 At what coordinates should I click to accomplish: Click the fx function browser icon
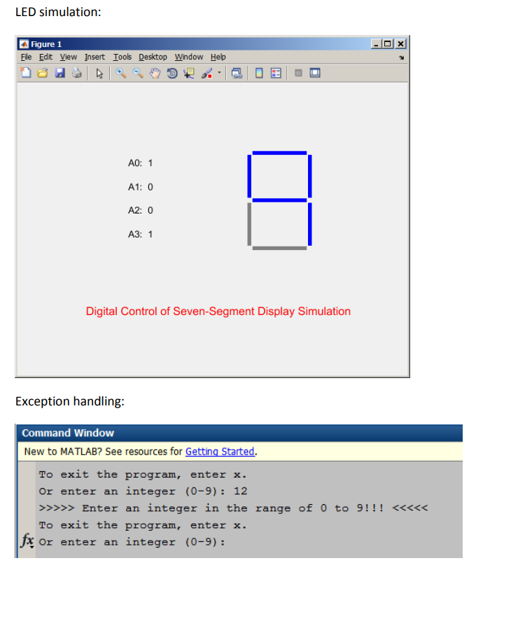27,541
